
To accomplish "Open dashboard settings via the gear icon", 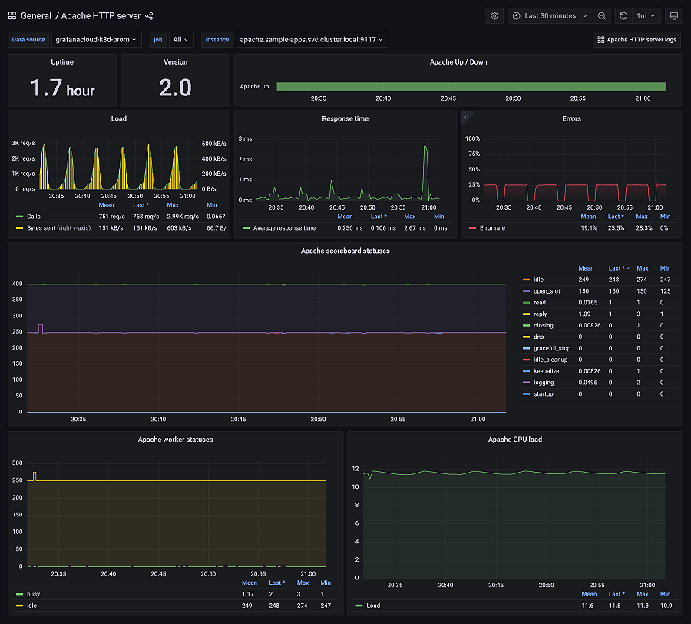I will [494, 16].
